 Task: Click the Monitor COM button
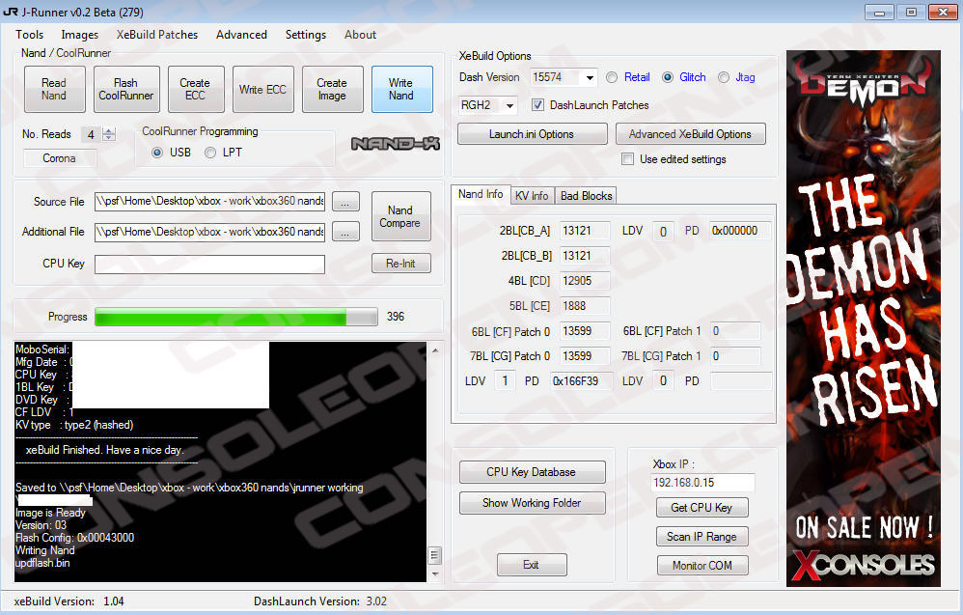(x=702, y=565)
